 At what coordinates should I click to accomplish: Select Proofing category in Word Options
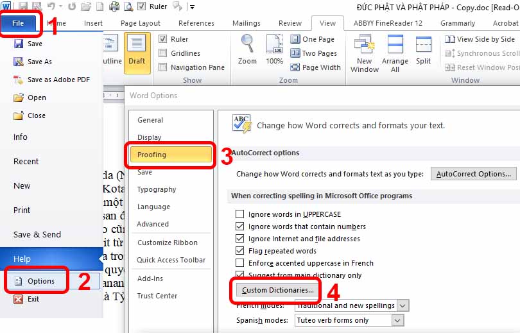[171, 155]
